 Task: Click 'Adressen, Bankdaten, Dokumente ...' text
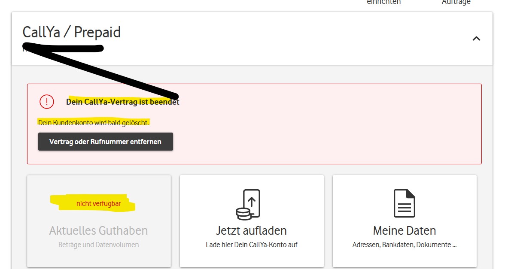405,245
